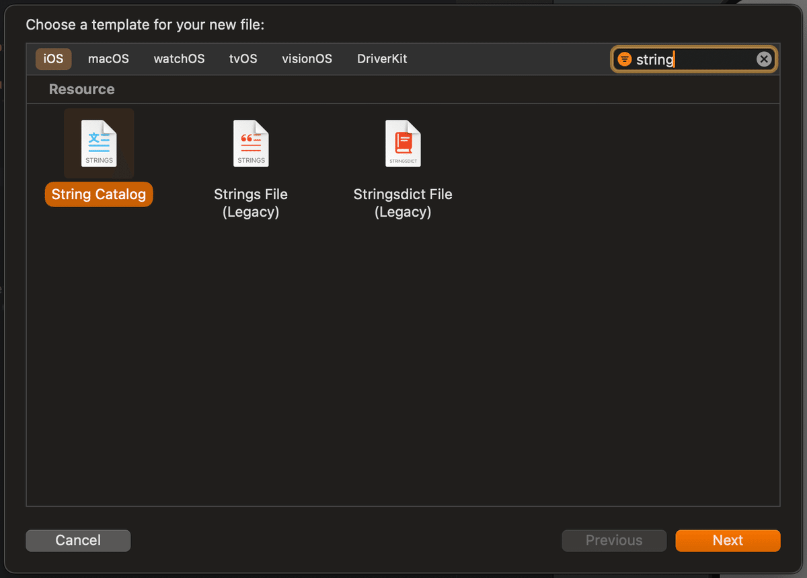Click the Previous button
This screenshot has height=578, width=807.
coord(614,540)
